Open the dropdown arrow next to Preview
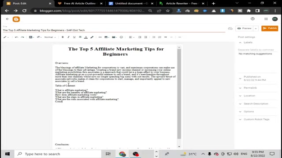The image size is (282, 158). point(256,29)
